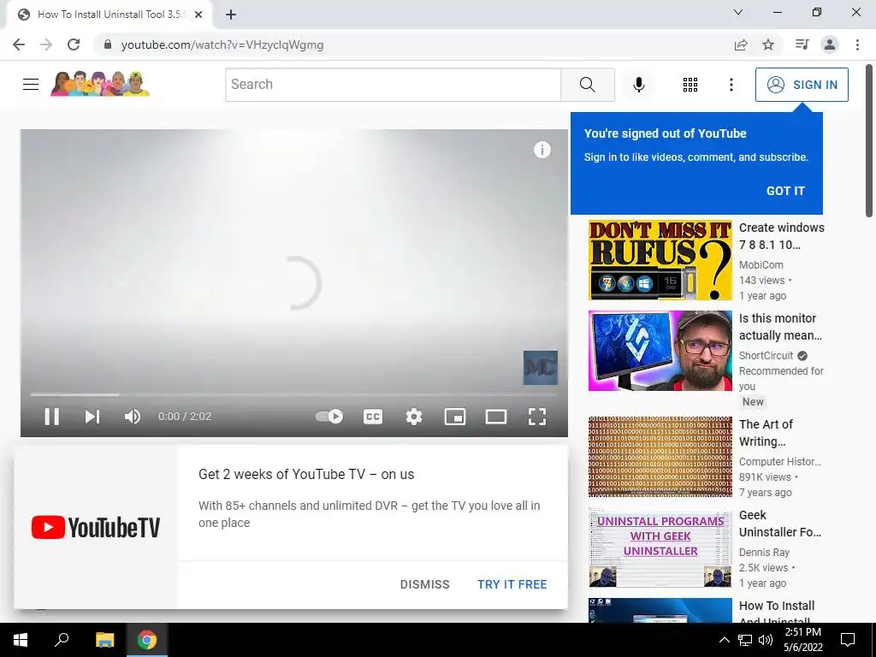Open Chrome three-dot menu
This screenshot has height=657, width=876.
point(857,44)
